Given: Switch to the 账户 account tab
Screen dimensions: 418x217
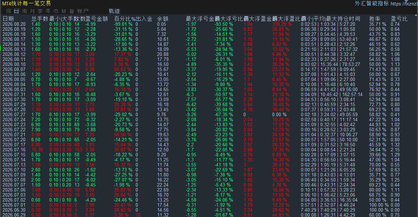Looking at the screenshot, I should click(x=83, y=11).
